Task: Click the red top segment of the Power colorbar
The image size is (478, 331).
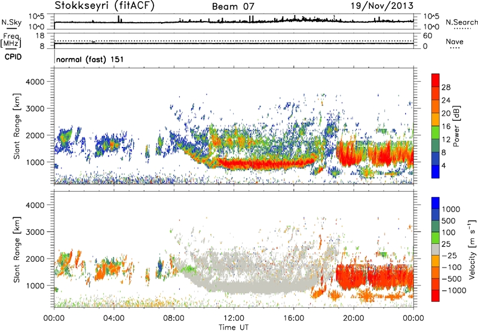Action: coord(436,81)
